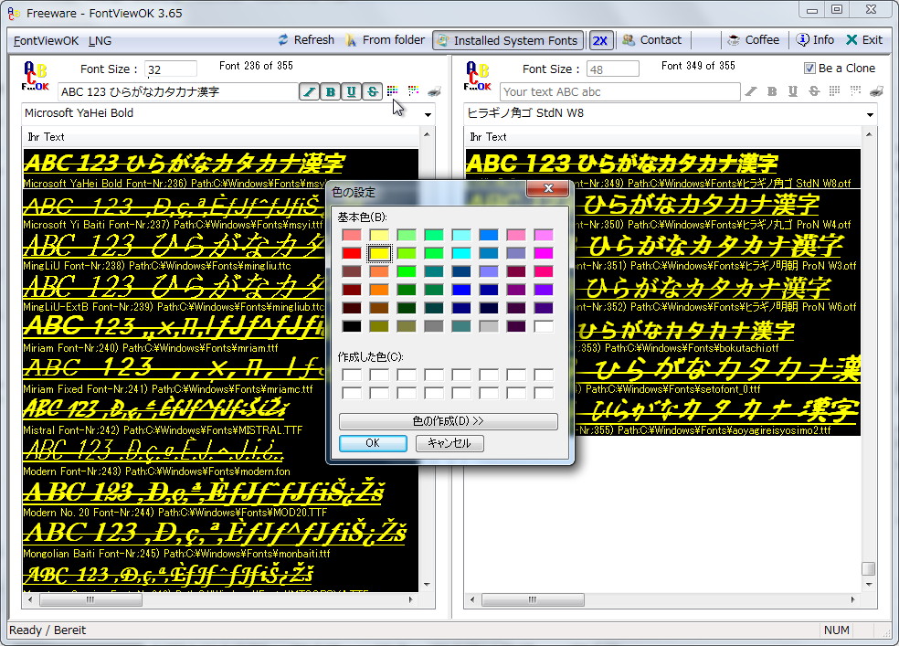Click the Modern No. 20 font sample
The height and width of the screenshot is (646, 899).
[x=204, y=492]
